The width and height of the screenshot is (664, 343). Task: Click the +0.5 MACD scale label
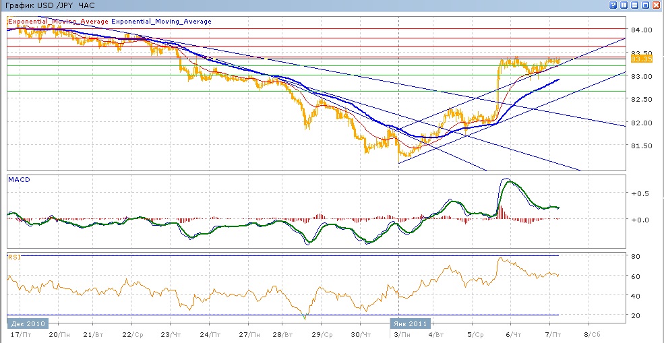pyautogui.click(x=638, y=193)
